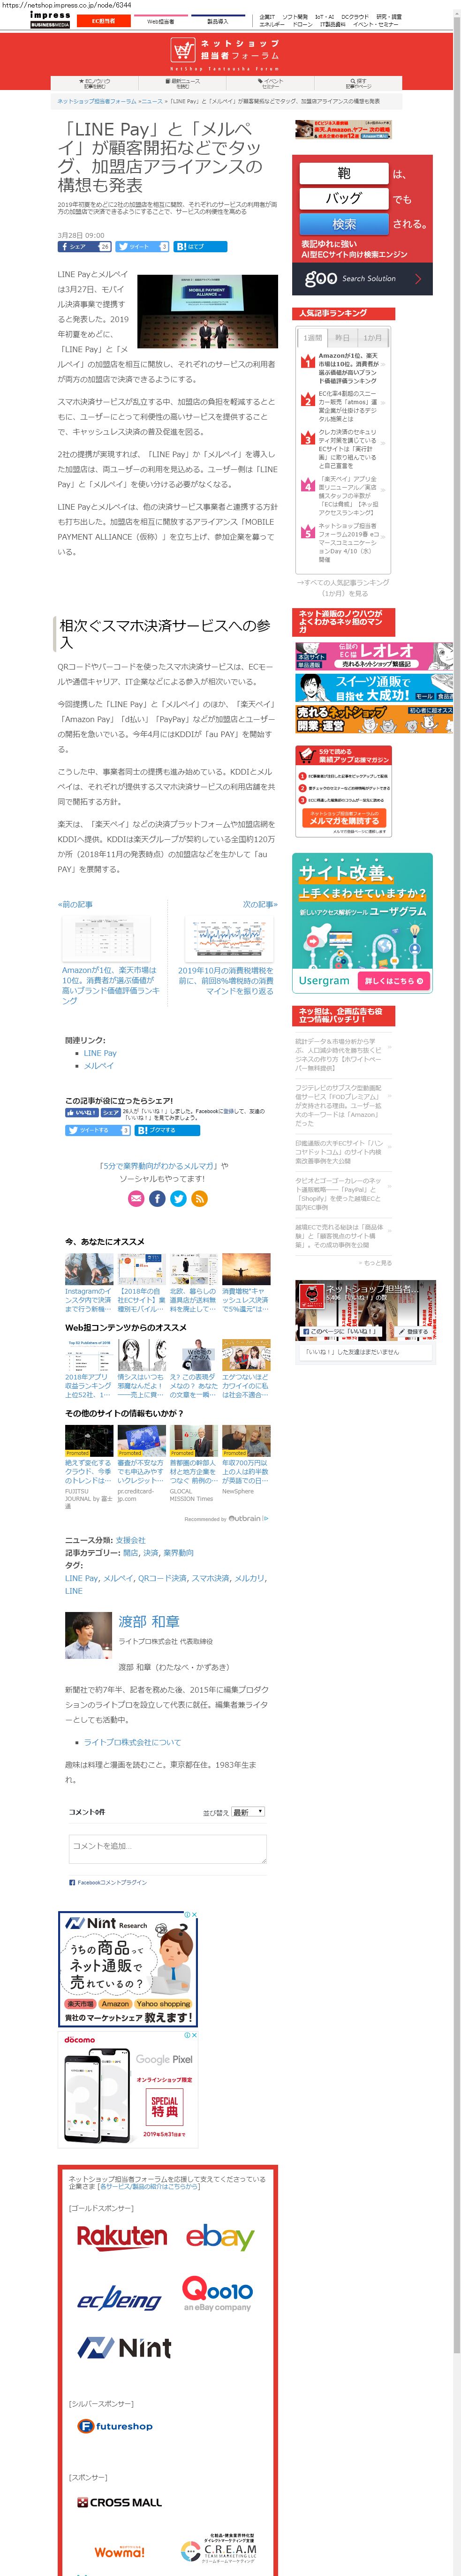Open the Qoo10 sponsor logo

[217, 2294]
